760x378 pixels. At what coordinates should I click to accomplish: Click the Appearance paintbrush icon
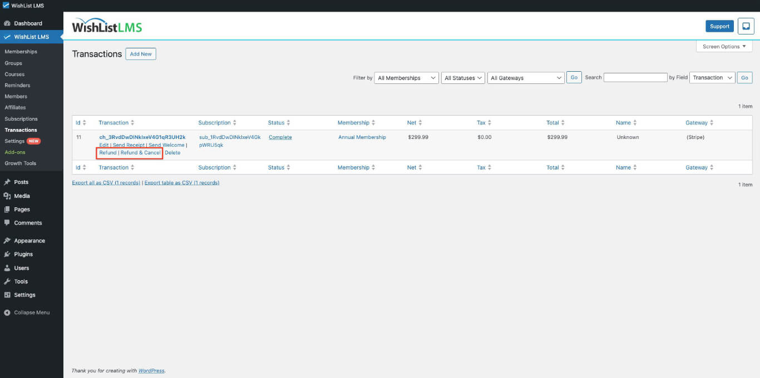pyautogui.click(x=7, y=241)
